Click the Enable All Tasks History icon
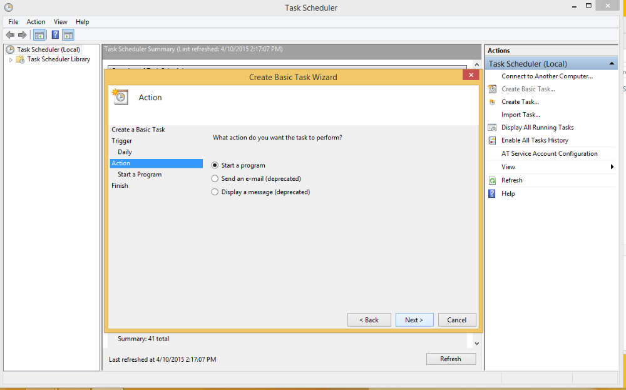 pyautogui.click(x=493, y=140)
